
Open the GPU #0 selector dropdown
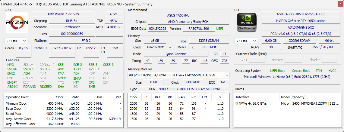pos(246,41)
